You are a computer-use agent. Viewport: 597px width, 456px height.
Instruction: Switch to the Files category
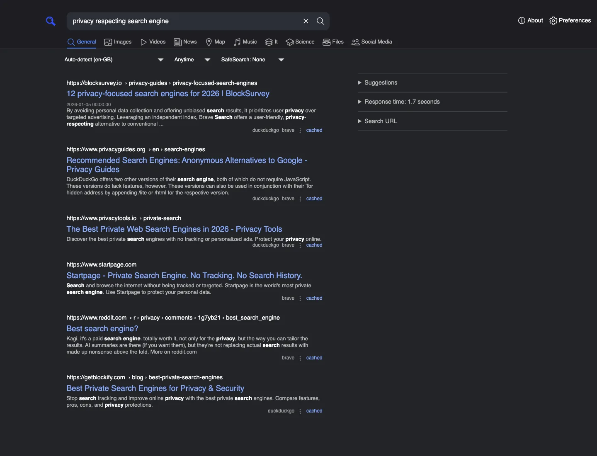(333, 42)
